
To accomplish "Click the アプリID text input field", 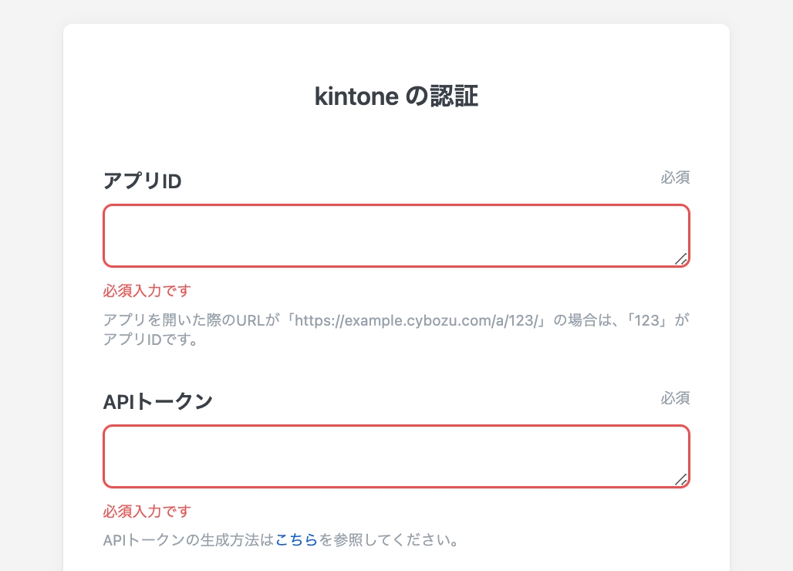I will click(x=396, y=236).
